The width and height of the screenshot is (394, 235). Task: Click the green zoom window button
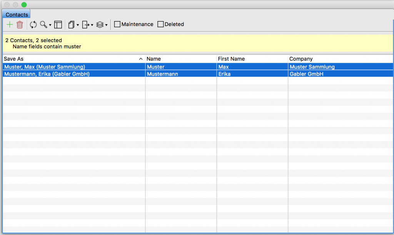[x=24, y=5]
